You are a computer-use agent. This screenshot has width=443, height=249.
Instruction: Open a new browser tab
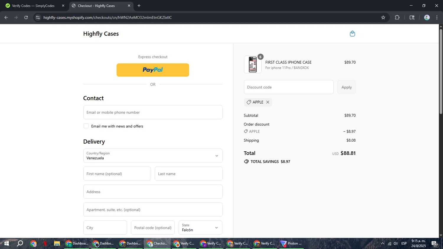pyautogui.click(x=139, y=6)
